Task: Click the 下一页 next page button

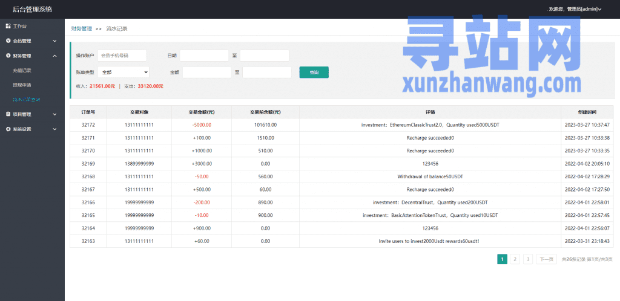Action: click(547, 259)
